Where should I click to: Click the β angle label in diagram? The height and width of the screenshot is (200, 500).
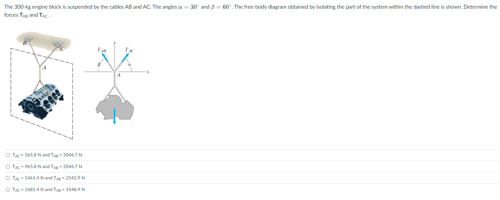(99, 64)
